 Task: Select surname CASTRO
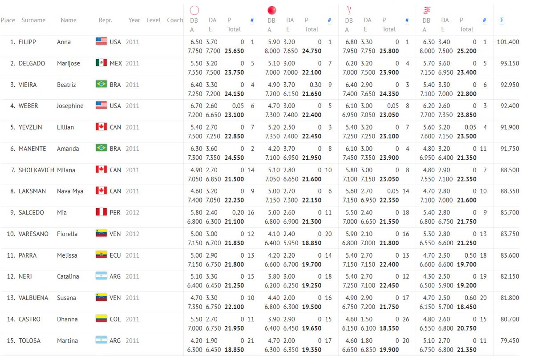coord(29,319)
